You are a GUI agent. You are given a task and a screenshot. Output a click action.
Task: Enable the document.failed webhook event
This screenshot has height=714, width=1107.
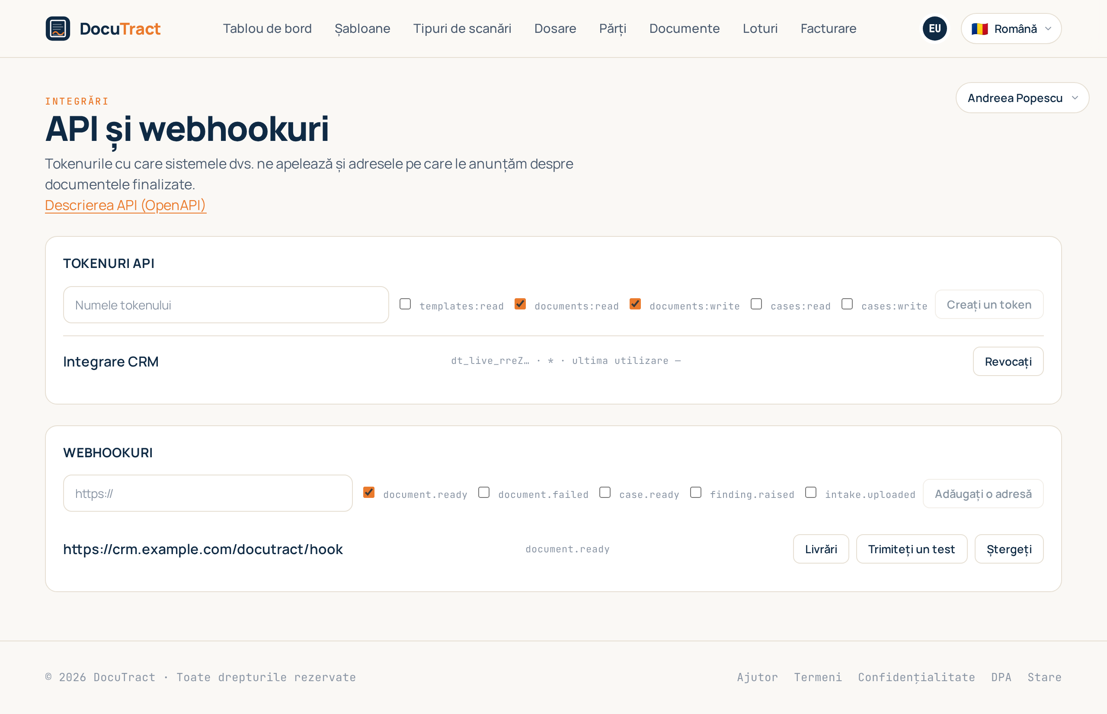click(484, 492)
